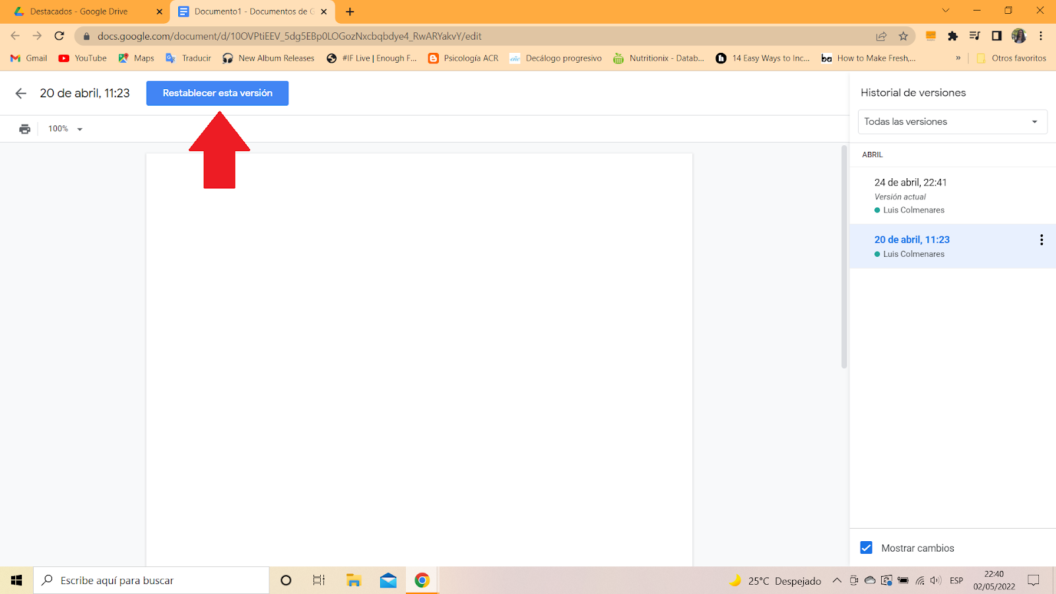The image size is (1056, 594).
Task: Open the Wi-Fi network tray icon
Action: pyautogui.click(x=919, y=581)
